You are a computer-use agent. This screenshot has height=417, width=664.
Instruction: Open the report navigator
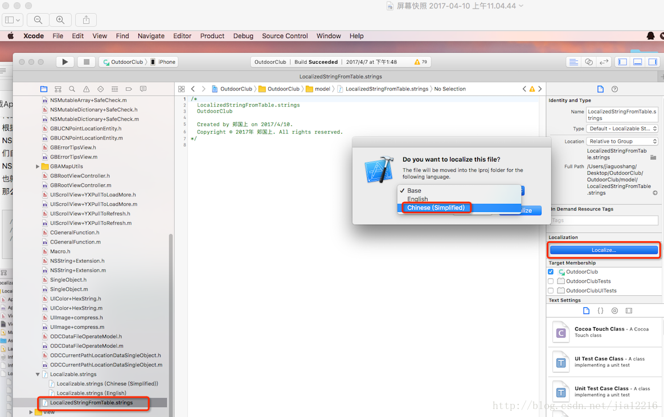click(143, 89)
